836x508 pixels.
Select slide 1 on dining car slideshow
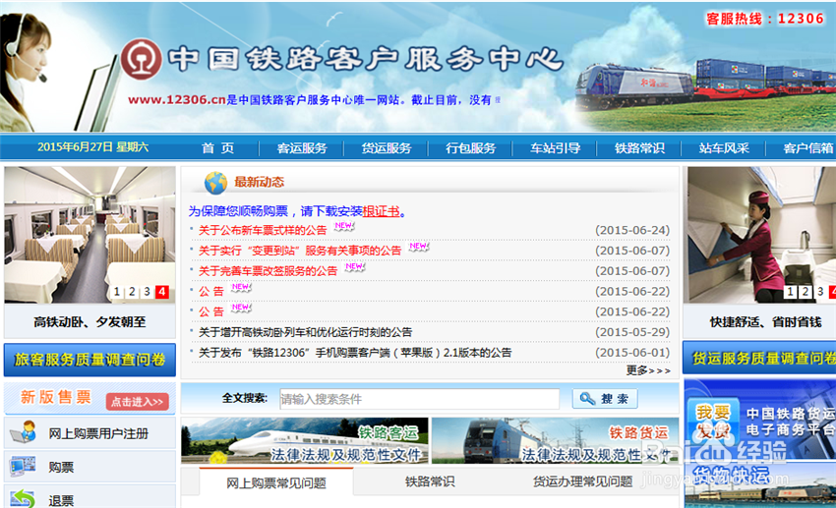(x=117, y=292)
